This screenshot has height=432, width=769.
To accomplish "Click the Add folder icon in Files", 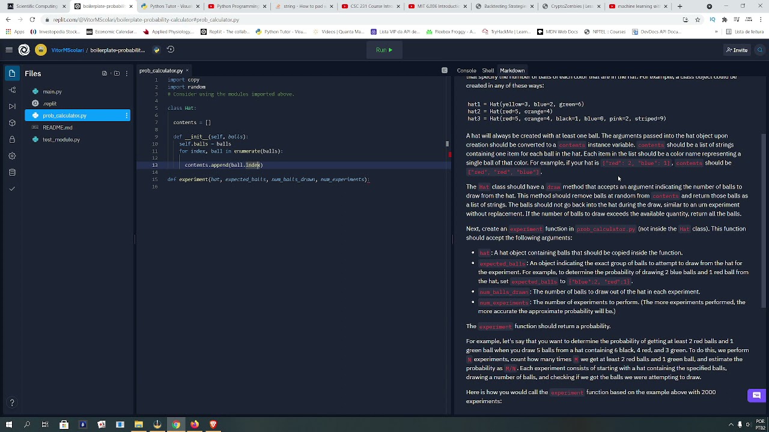I will point(117,73).
